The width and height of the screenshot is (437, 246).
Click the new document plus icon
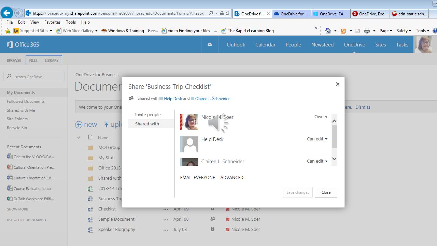tap(79, 124)
